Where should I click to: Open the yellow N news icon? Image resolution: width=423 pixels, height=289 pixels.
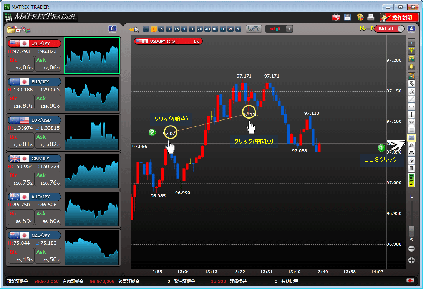(411, 50)
